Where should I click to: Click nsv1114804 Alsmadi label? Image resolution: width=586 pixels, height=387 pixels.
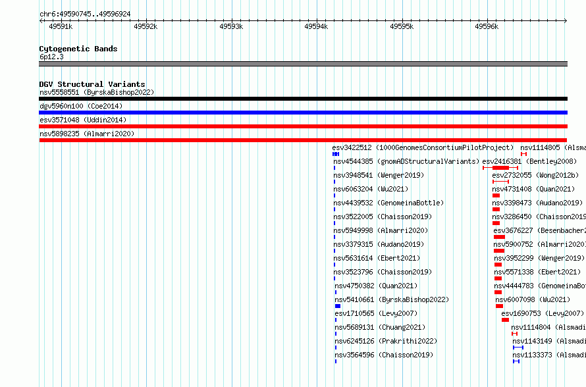tap(548, 327)
